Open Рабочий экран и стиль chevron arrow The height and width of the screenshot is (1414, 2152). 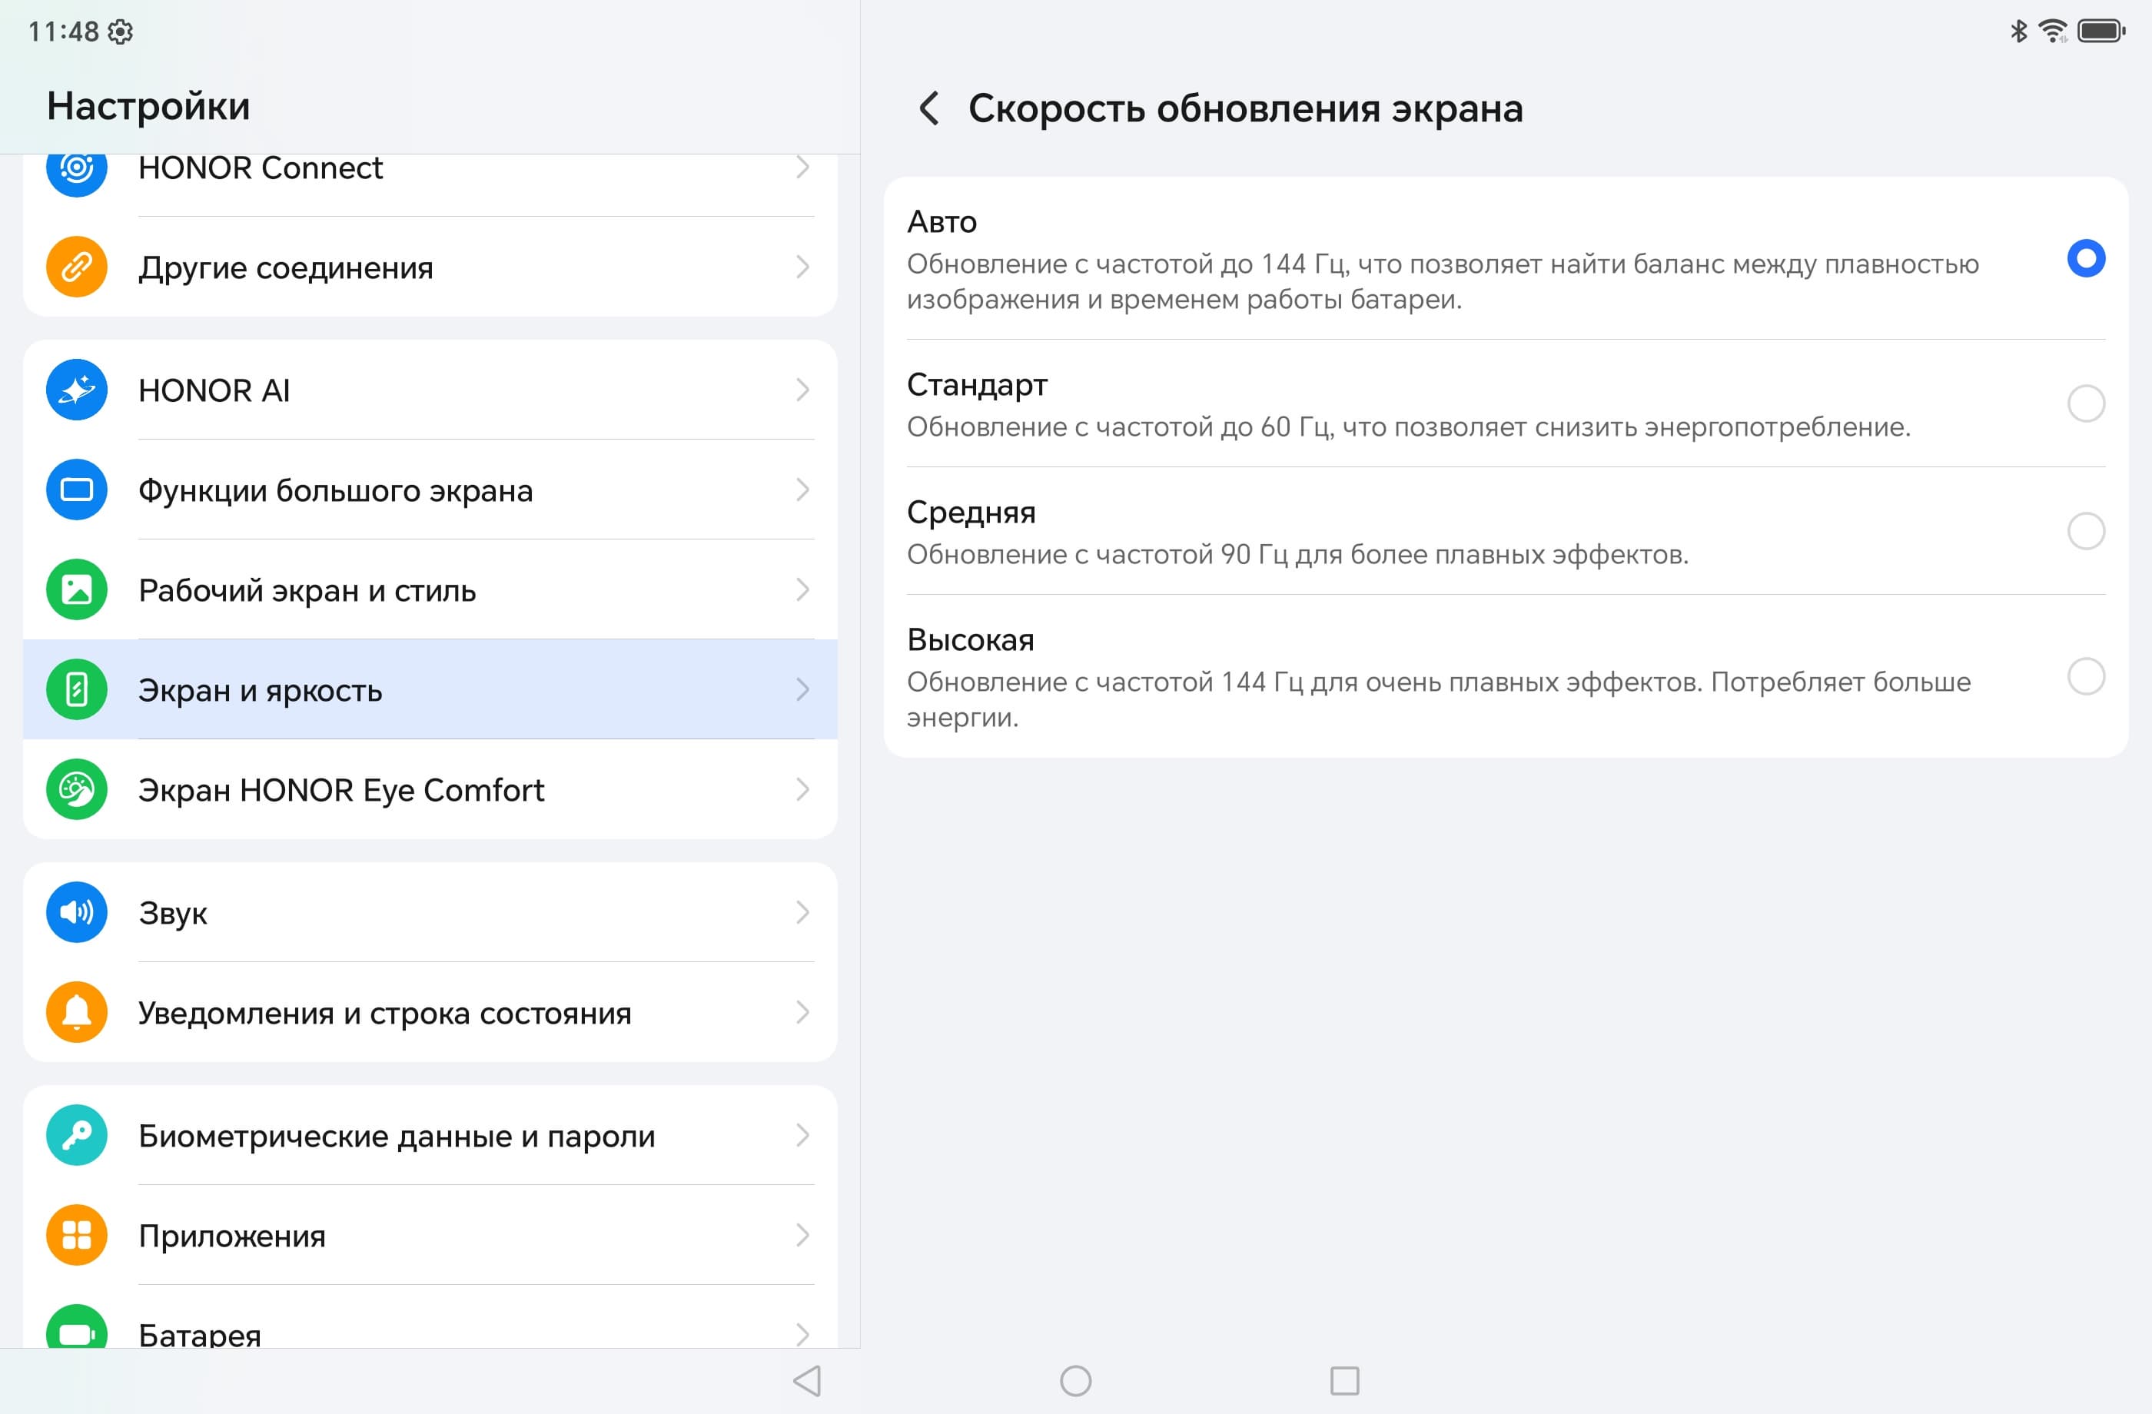pyautogui.click(x=802, y=589)
